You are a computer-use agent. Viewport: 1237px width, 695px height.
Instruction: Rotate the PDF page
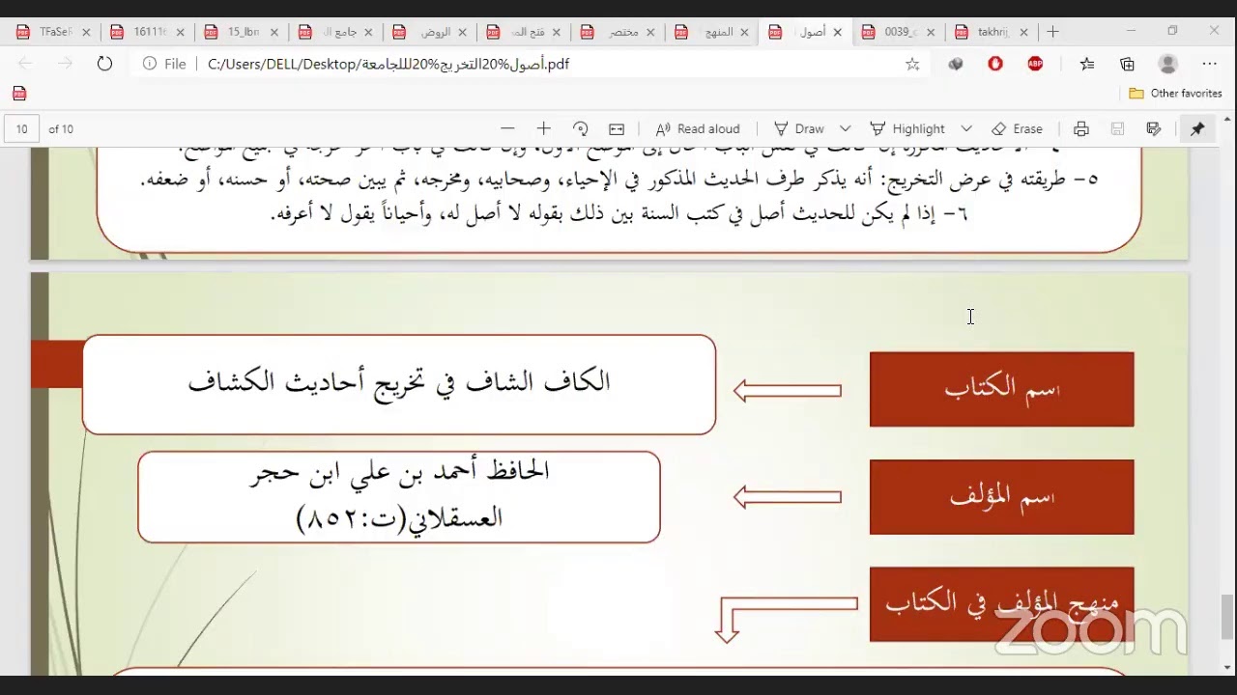pyautogui.click(x=580, y=128)
